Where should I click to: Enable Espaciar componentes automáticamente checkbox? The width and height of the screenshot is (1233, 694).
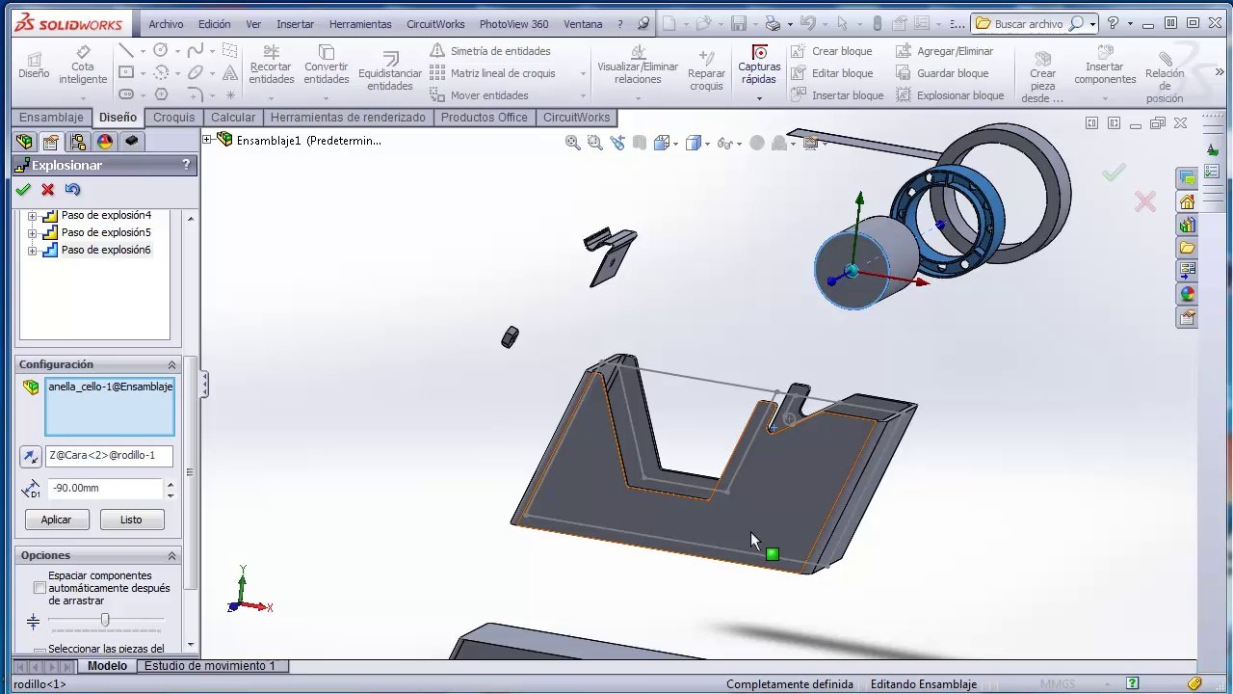point(39,588)
